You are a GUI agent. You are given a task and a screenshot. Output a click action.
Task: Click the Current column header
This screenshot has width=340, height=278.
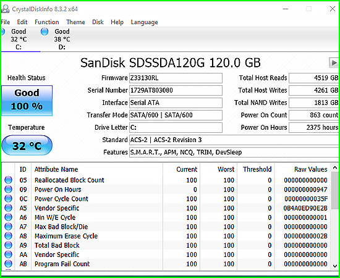pyautogui.click(x=181, y=169)
